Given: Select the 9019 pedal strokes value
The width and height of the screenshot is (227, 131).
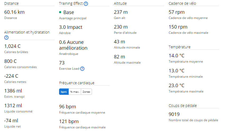Looking at the screenshot, I should pyautogui.click(x=174, y=114).
